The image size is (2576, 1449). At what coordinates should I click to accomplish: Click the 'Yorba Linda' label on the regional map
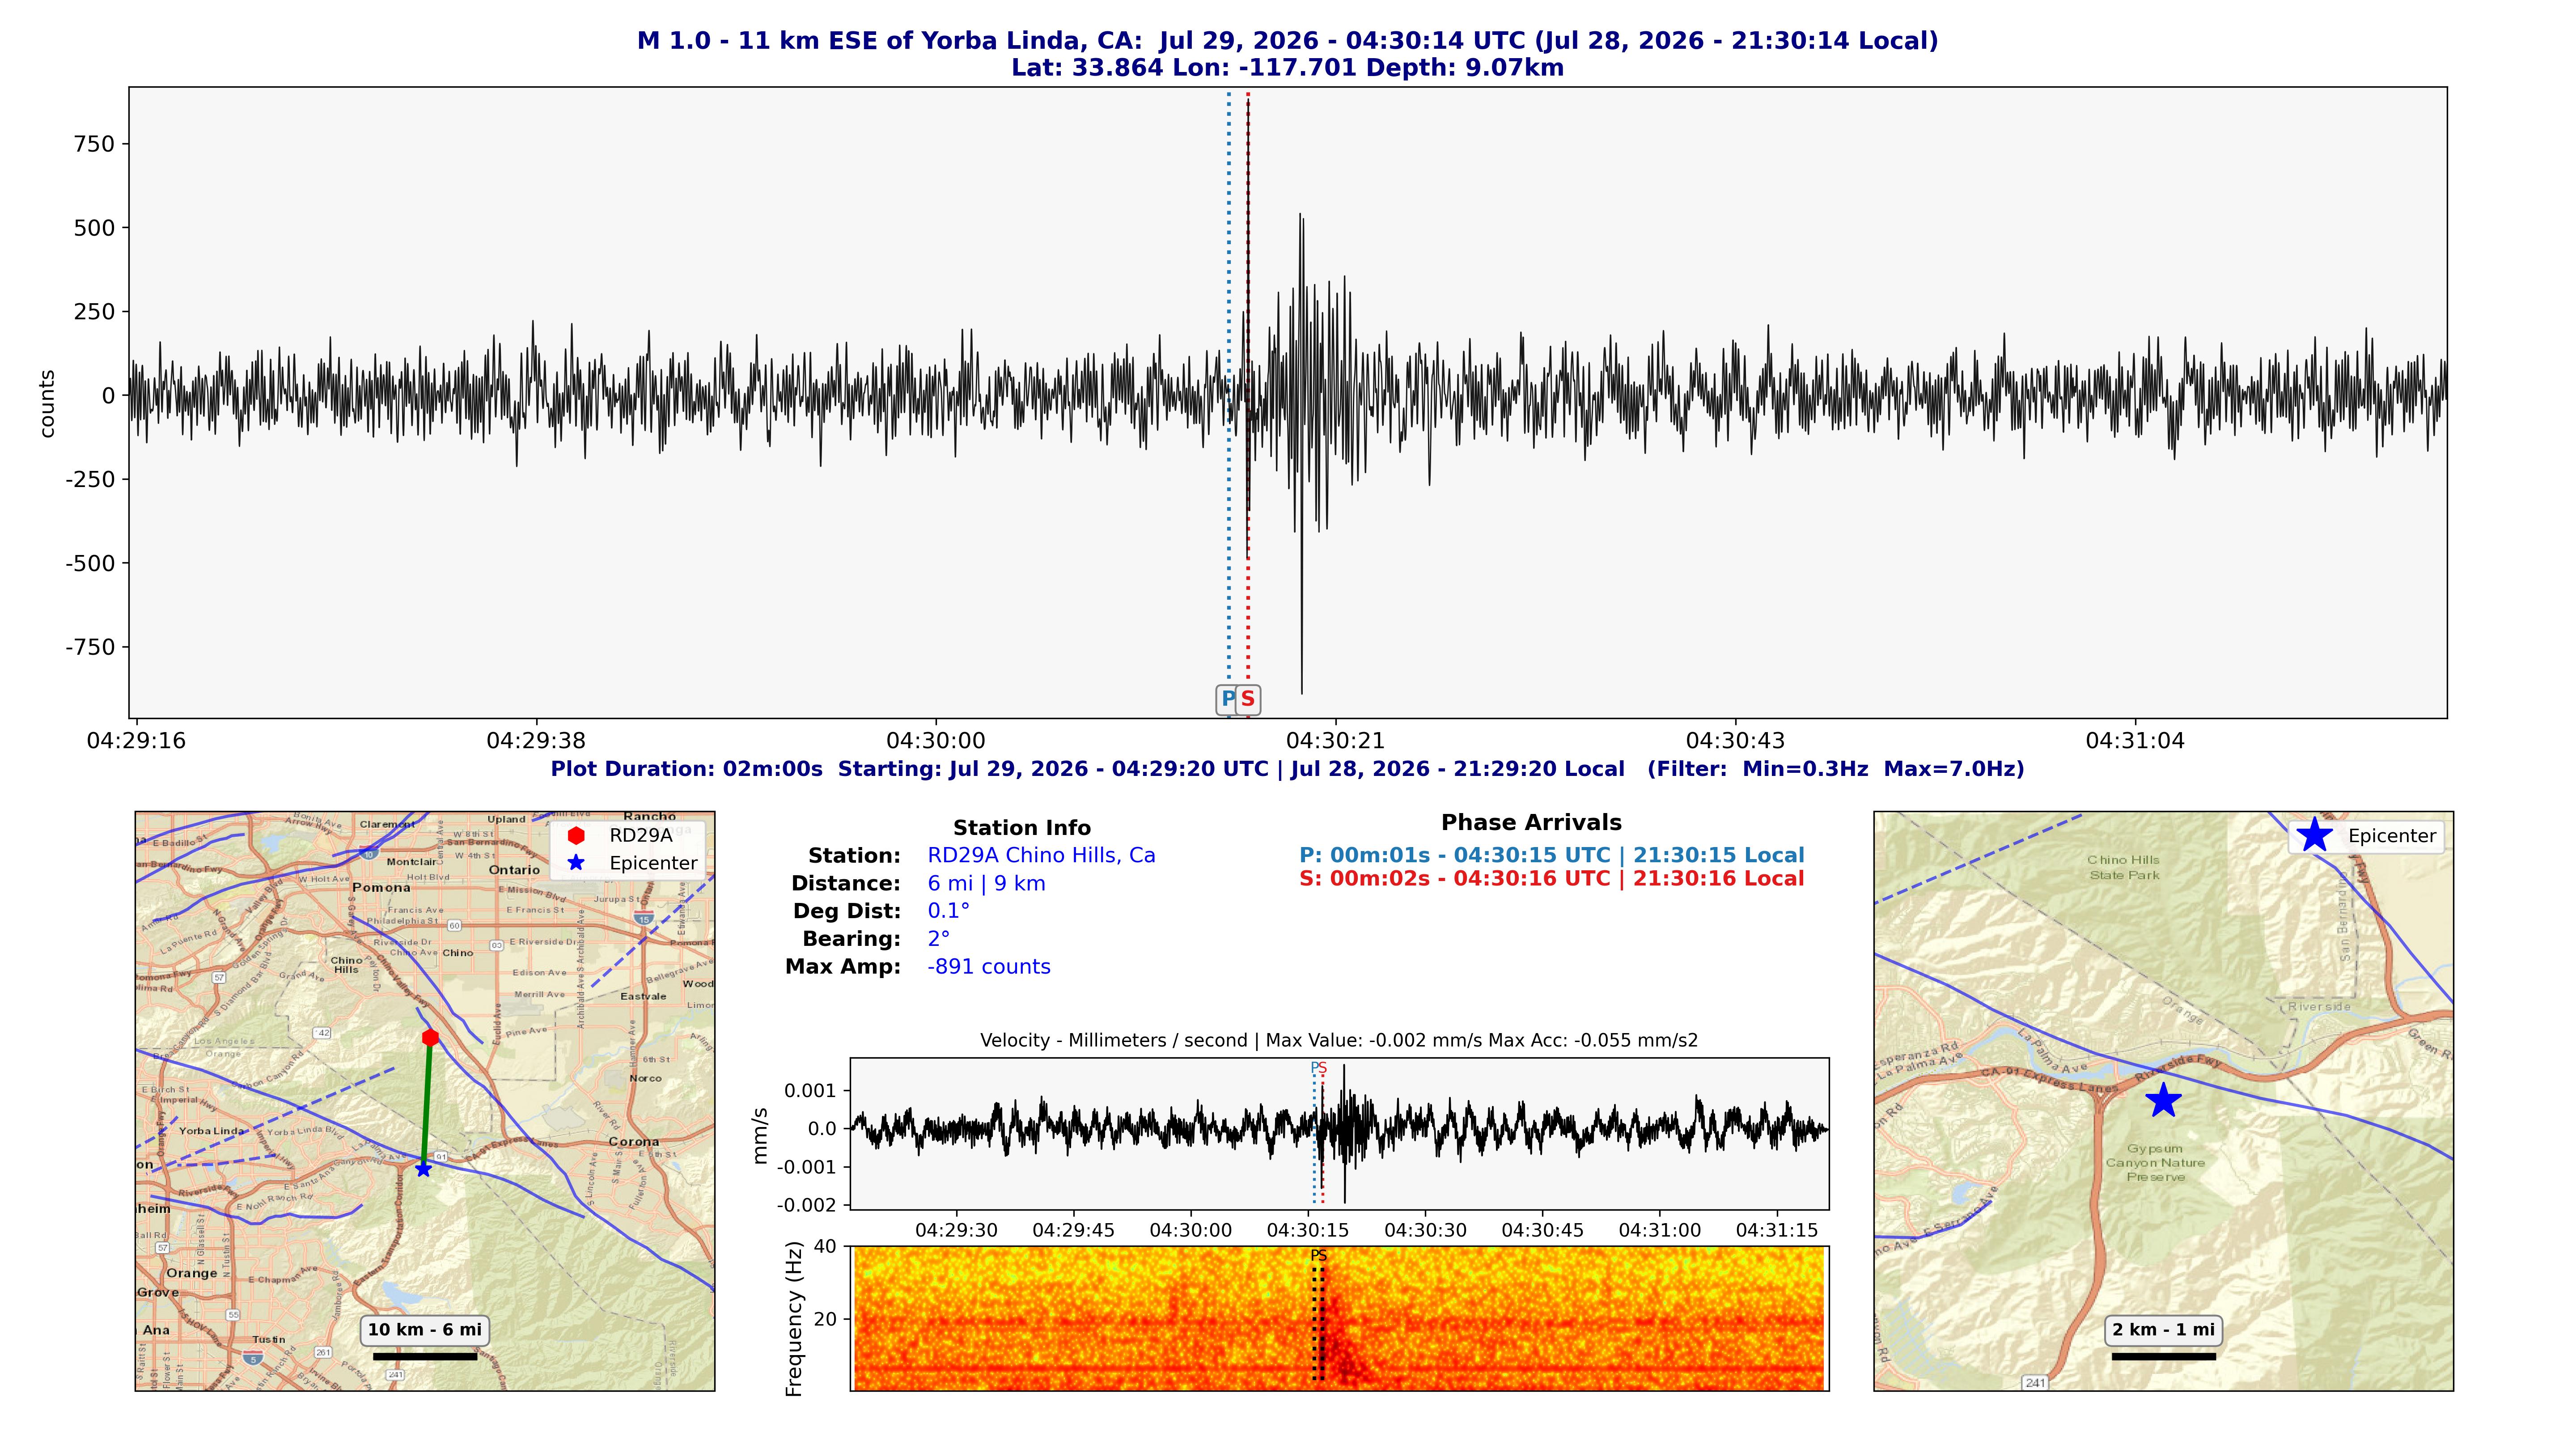coord(212,1131)
